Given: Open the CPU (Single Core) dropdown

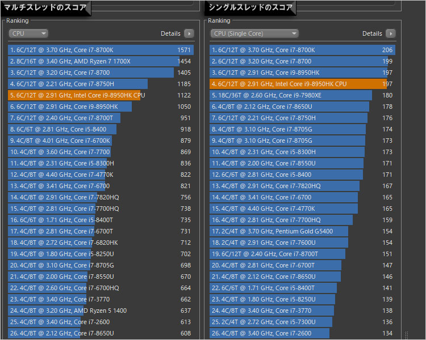Looking at the screenshot, I should pos(254,33).
